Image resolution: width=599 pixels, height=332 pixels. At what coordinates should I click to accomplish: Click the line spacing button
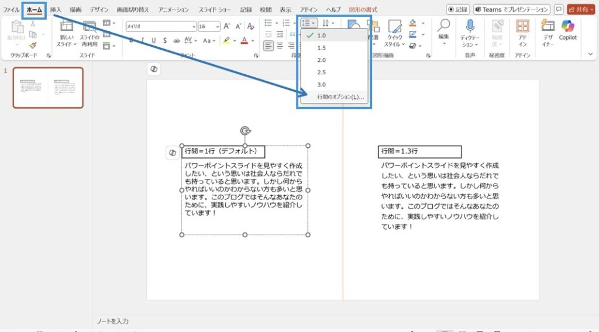pyautogui.click(x=308, y=23)
